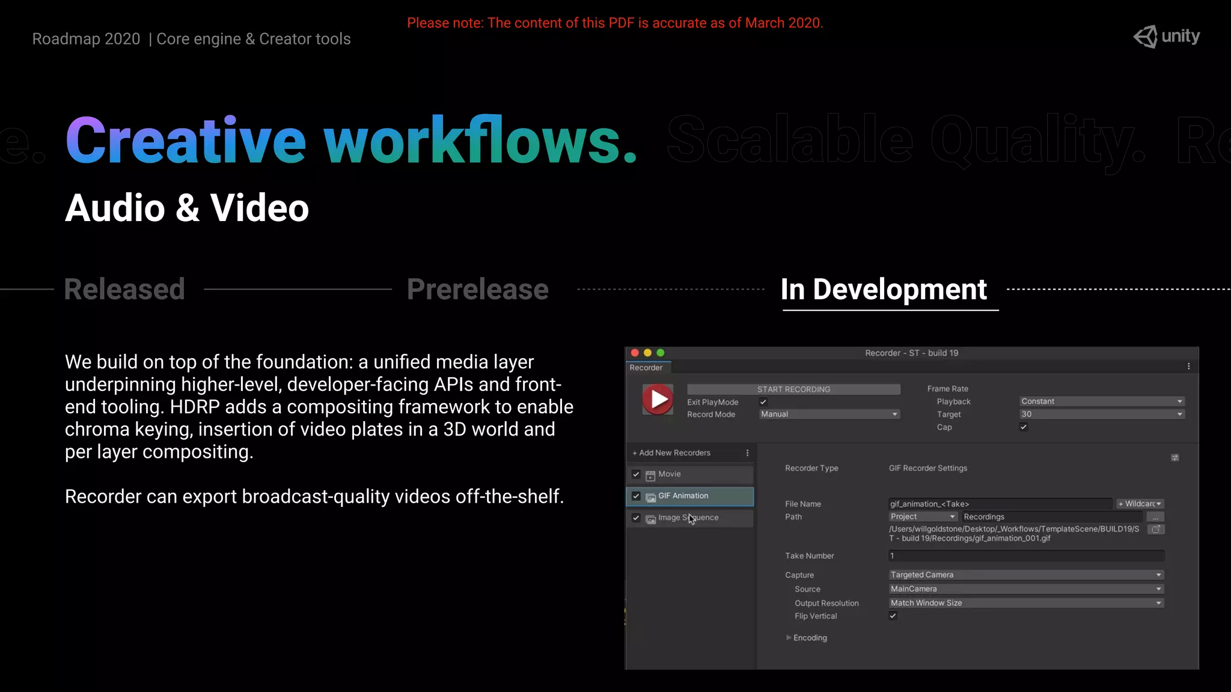Open the Playback Constant dropdown
The height and width of the screenshot is (692, 1231).
[x=1102, y=401]
